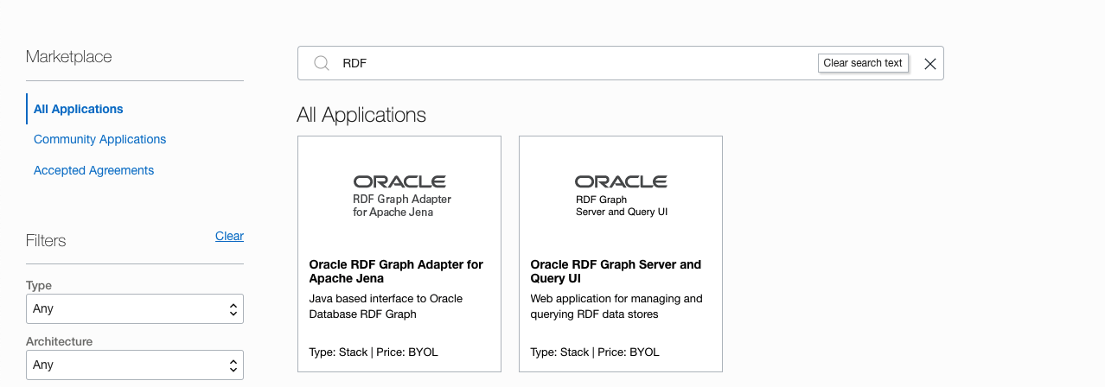The height and width of the screenshot is (387, 1105).
Task: Click the Marketplace heading
Action: coord(69,57)
